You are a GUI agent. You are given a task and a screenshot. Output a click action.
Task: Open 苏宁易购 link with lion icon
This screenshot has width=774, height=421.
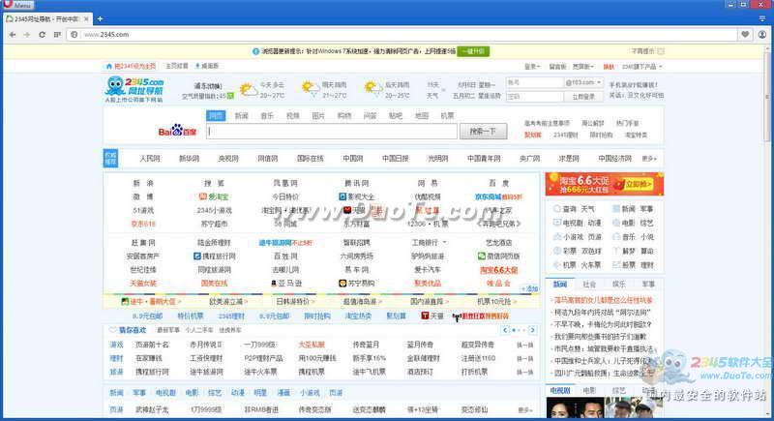[356, 284]
